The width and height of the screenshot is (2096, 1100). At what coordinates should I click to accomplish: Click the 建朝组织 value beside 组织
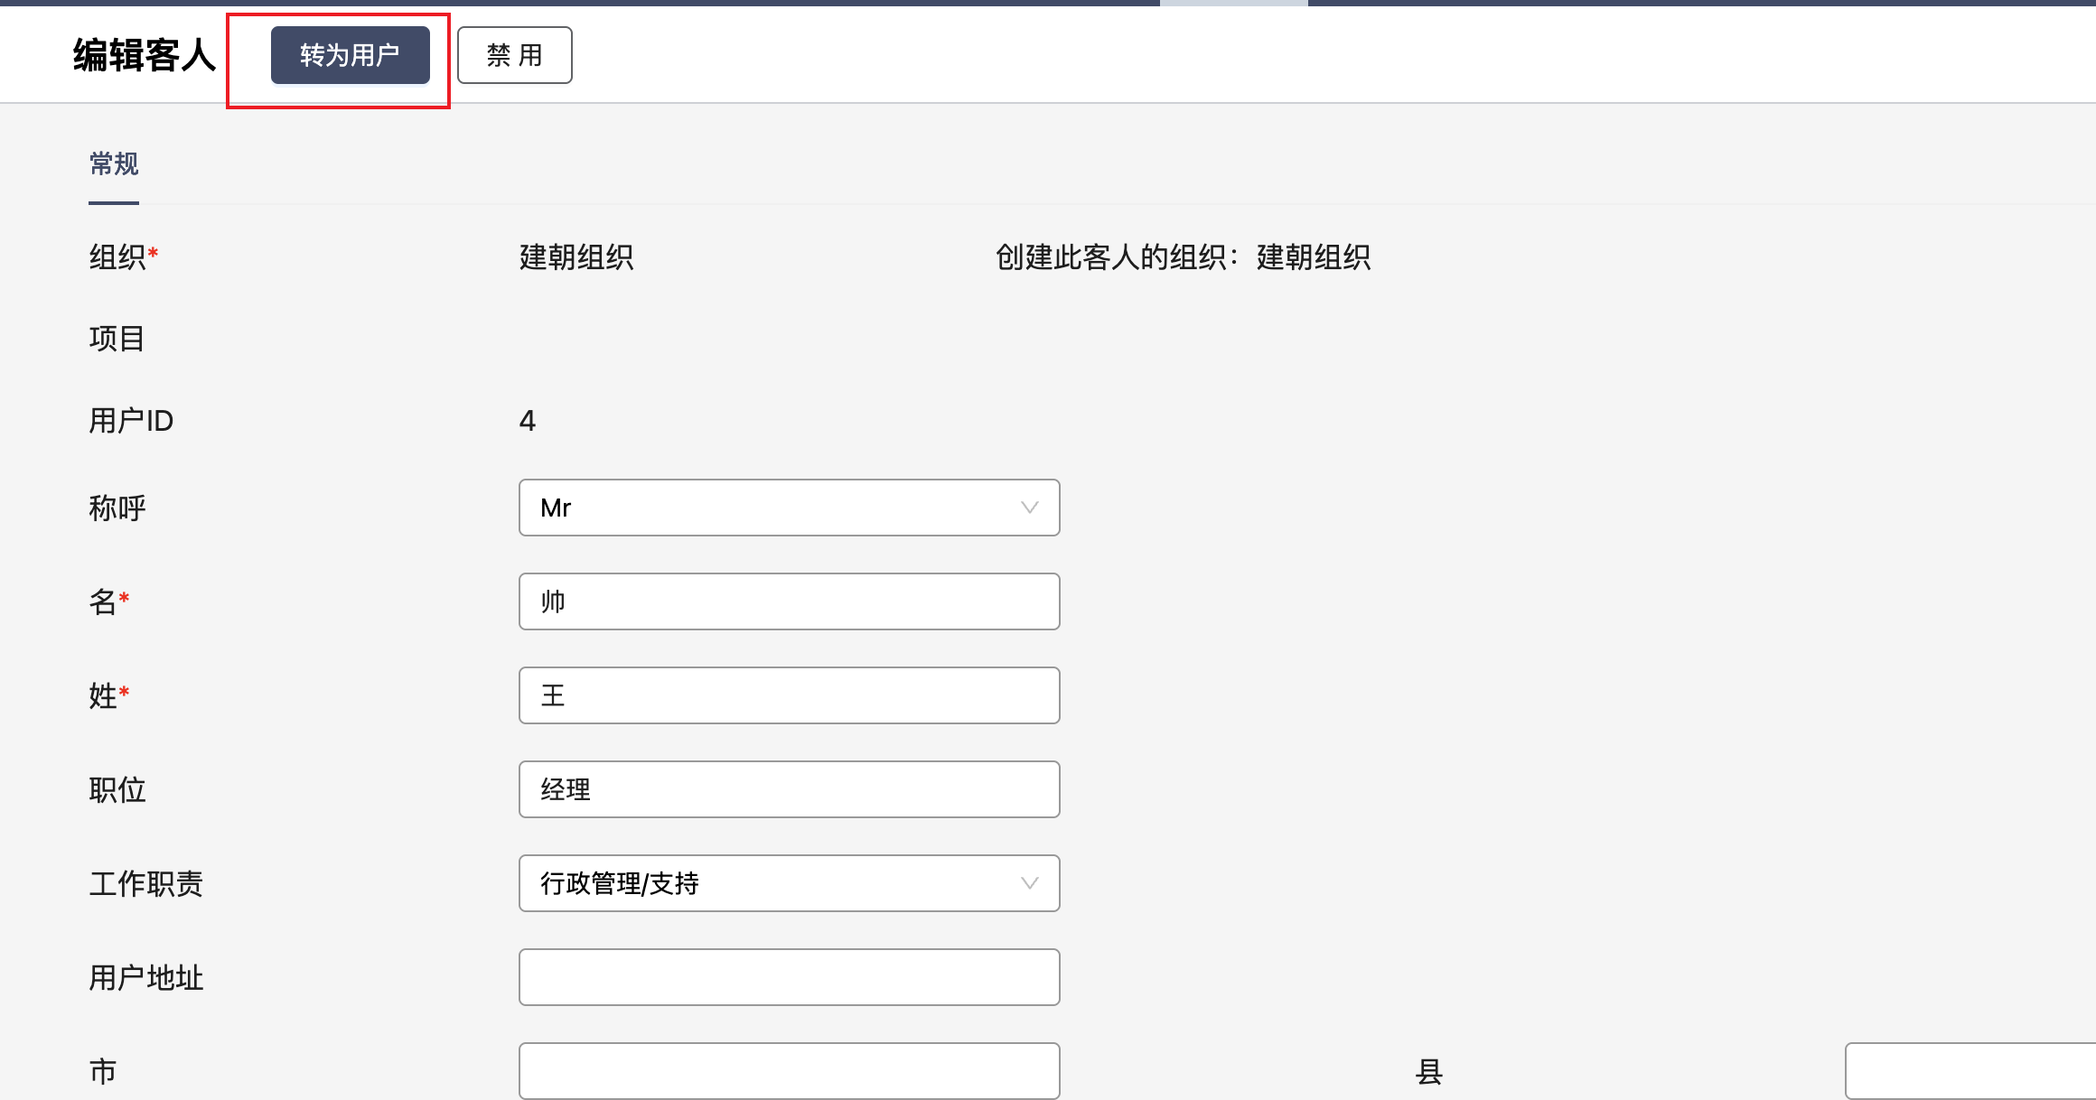tap(576, 257)
